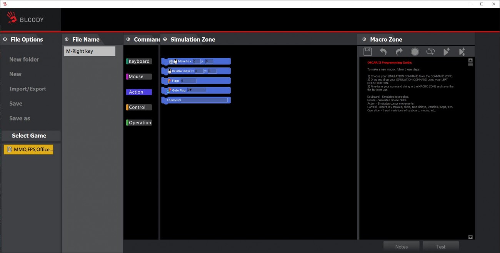
Task: Click the play with up-down arrows icon
Action: coord(462,52)
